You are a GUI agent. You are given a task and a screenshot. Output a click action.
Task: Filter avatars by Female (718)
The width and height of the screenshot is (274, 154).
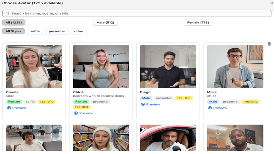coord(198,22)
